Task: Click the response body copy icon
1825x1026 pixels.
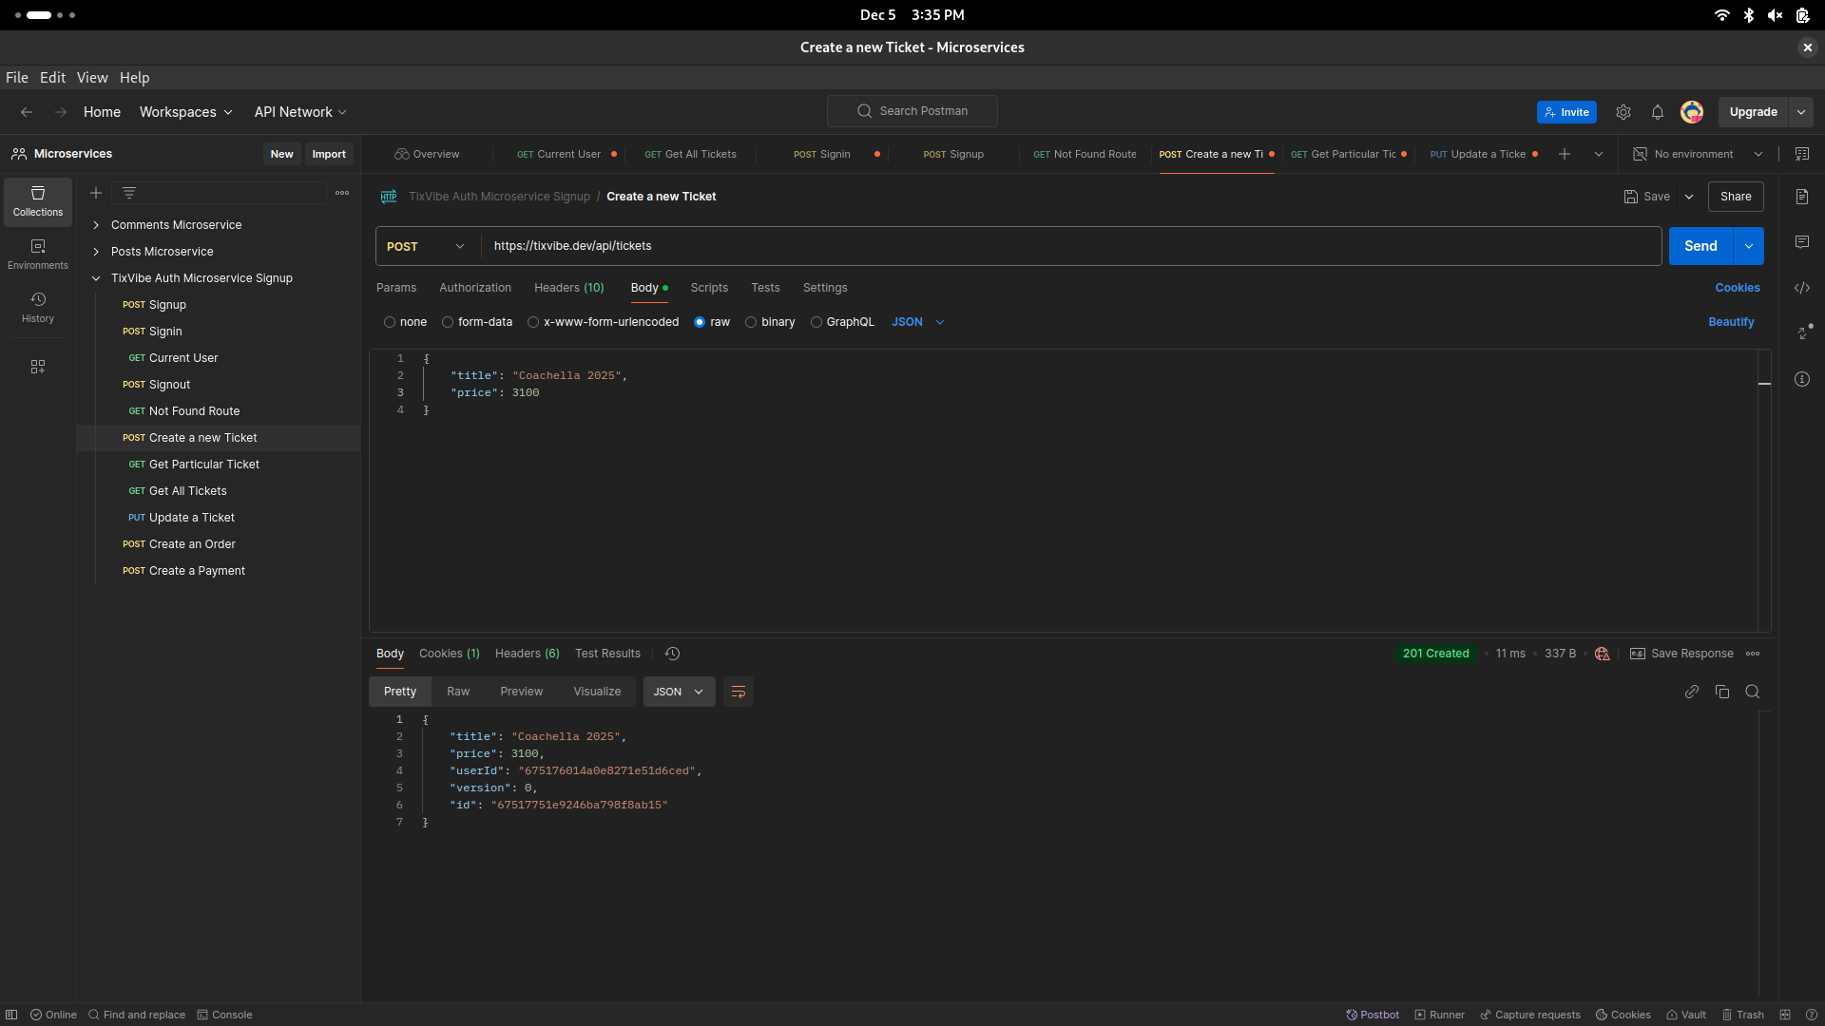Action: pyautogui.click(x=1722, y=692)
